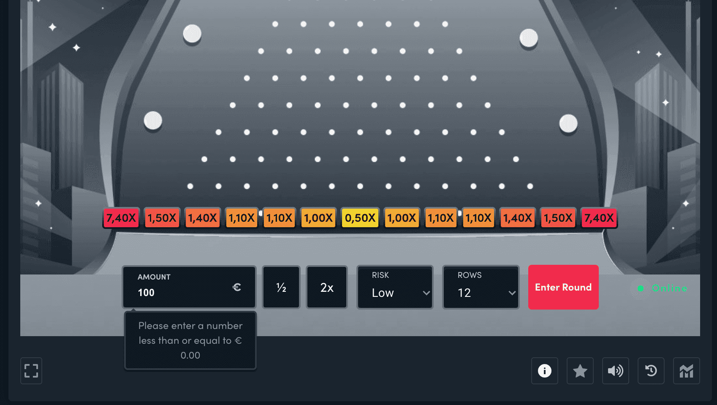Open the Risk dropdown set to Low
Screen dimensions: 717x405
[x=395, y=287]
